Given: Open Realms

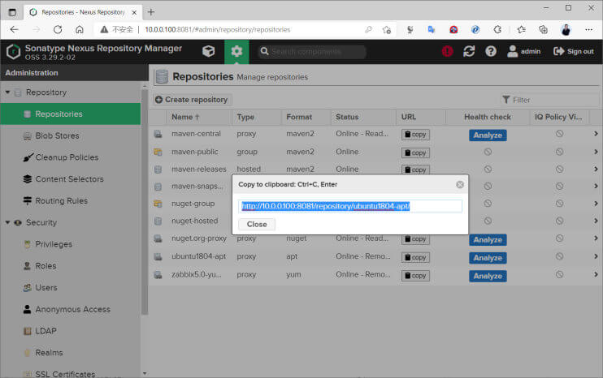Looking at the screenshot, I should 49,352.
